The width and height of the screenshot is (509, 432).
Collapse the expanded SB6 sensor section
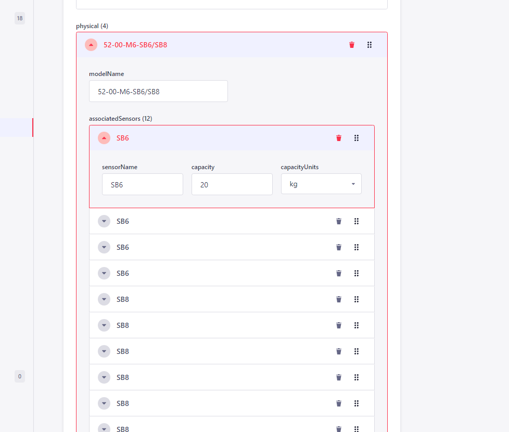pyautogui.click(x=104, y=138)
